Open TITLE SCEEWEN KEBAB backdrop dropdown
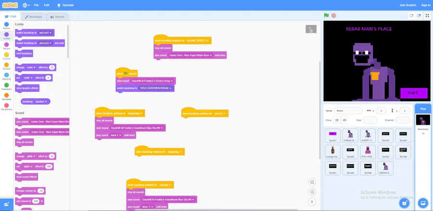The width and height of the screenshot is (433, 211). tap(155, 88)
